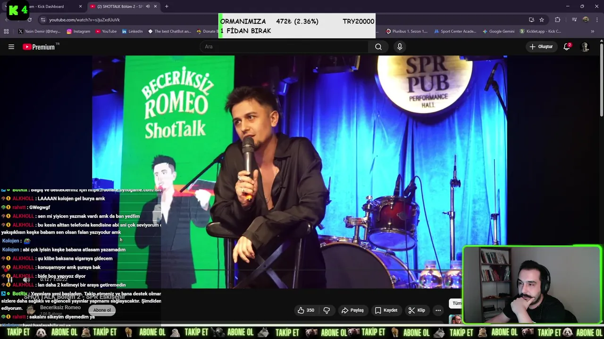Click the SHOTTALK video player area
Screen dimensions: 604x339
(x=300, y=172)
